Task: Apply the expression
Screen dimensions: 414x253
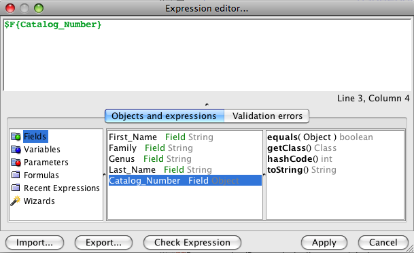Action: 324,242
